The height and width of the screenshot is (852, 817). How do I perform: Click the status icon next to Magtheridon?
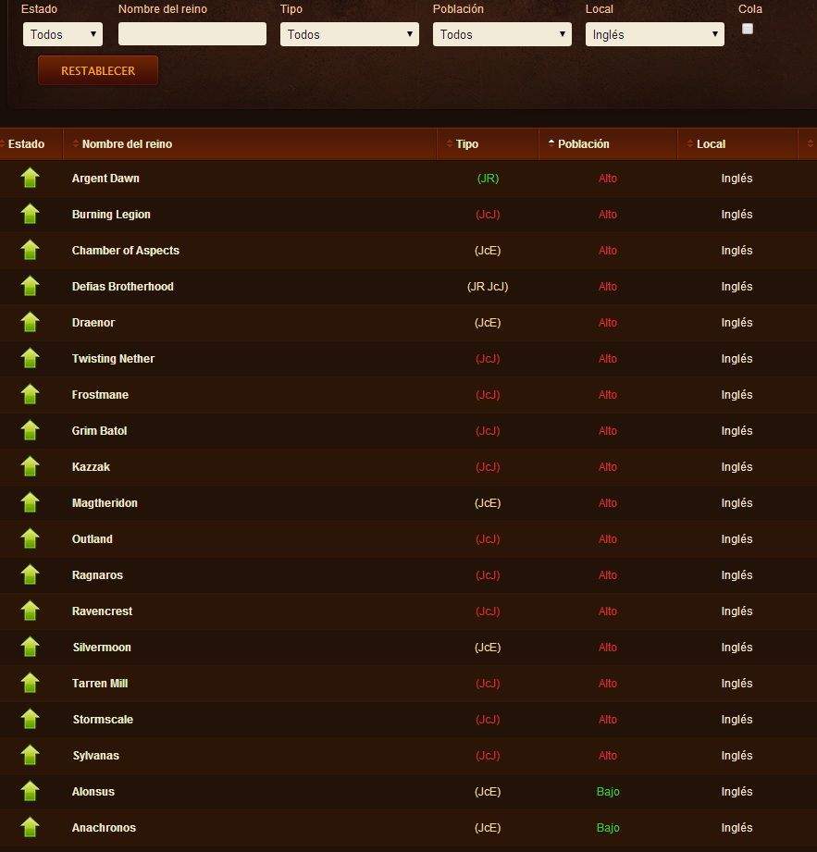tap(30, 502)
